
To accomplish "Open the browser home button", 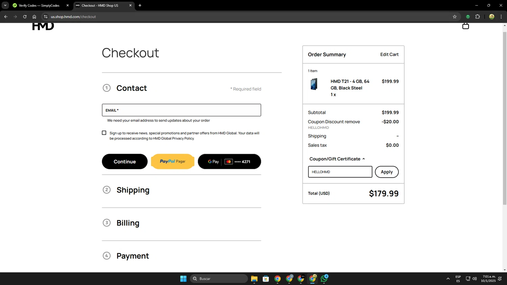I will [34, 17].
